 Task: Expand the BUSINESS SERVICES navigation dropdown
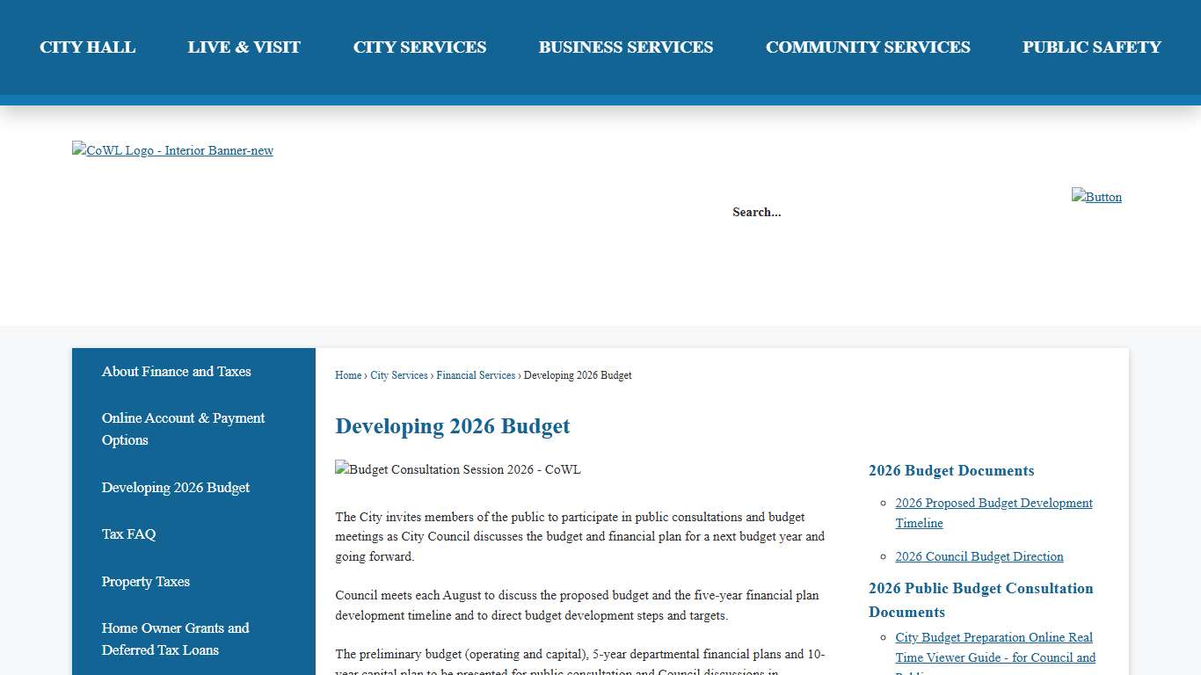(x=626, y=47)
